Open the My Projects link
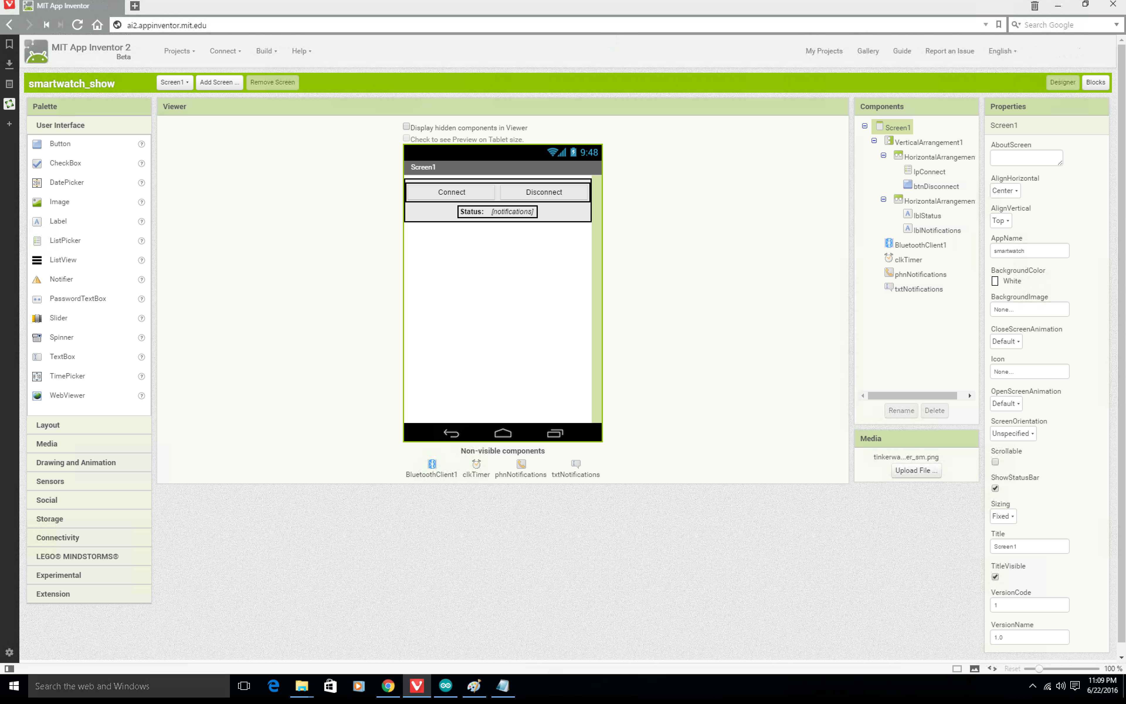Image resolution: width=1126 pixels, height=704 pixels. (824, 51)
